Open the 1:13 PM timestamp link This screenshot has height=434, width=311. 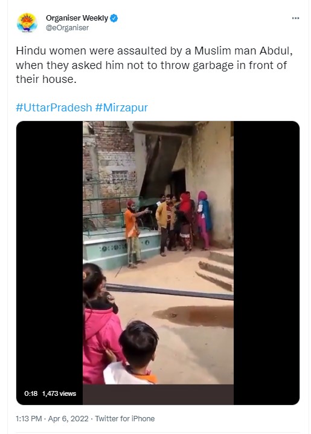[29, 418]
